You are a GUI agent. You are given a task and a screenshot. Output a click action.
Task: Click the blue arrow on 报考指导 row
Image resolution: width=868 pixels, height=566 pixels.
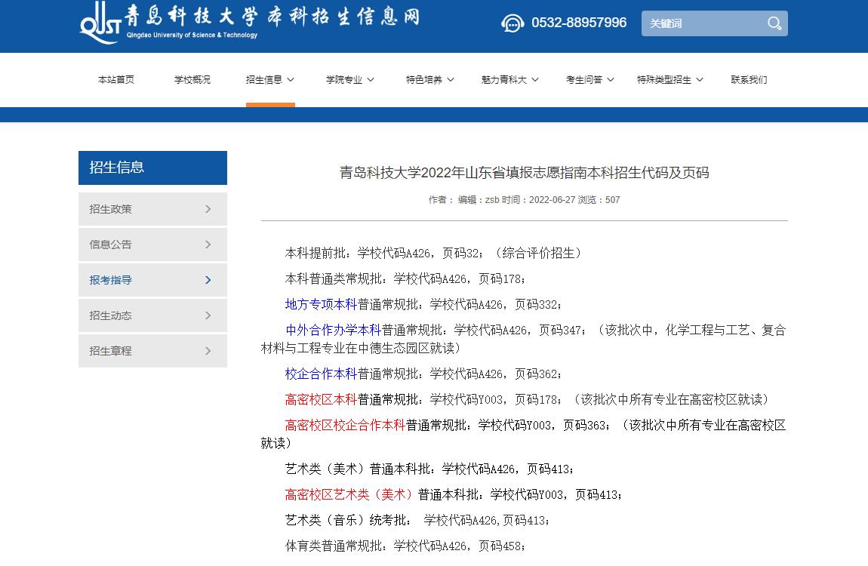[x=208, y=280]
